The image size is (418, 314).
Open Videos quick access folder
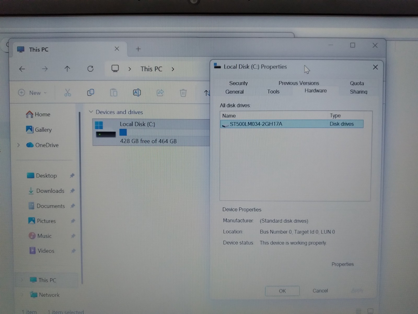(42, 251)
